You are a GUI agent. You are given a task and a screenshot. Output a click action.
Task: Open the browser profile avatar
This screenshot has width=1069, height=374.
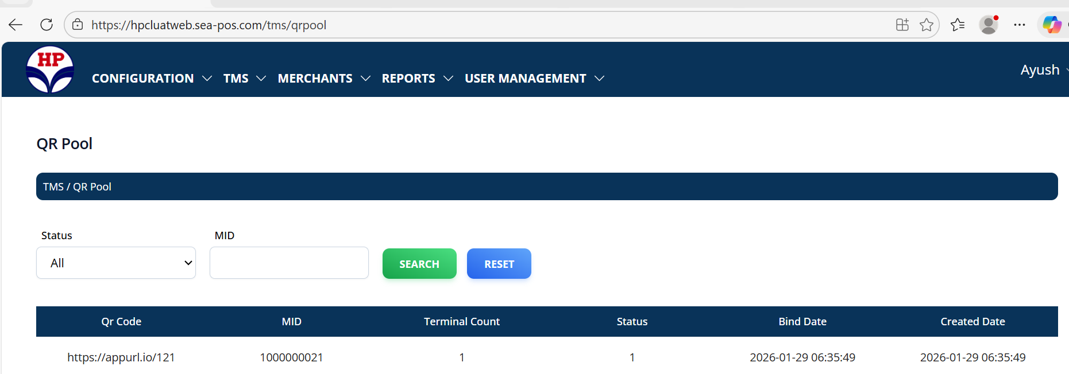pyautogui.click(x=989, y=25)
